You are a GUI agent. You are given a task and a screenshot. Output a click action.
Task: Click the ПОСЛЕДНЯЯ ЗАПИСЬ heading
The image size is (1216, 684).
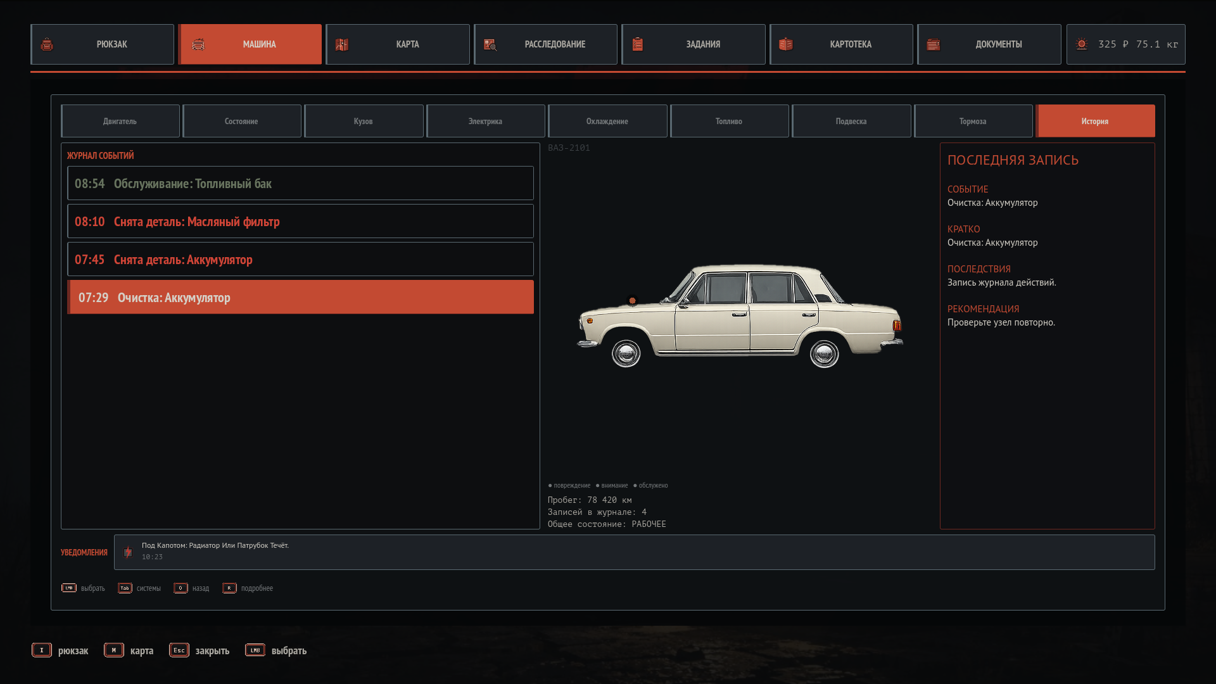tap(1013, 160)
